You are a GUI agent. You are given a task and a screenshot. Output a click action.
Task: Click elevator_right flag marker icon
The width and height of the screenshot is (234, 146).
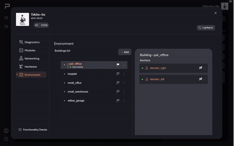[201, 68]
